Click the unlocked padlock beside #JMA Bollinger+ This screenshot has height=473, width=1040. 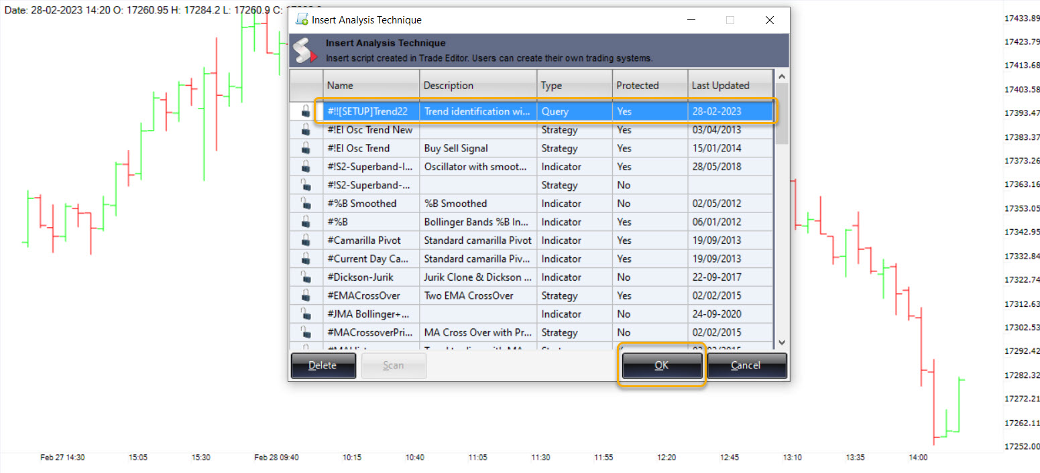point(306,314)
